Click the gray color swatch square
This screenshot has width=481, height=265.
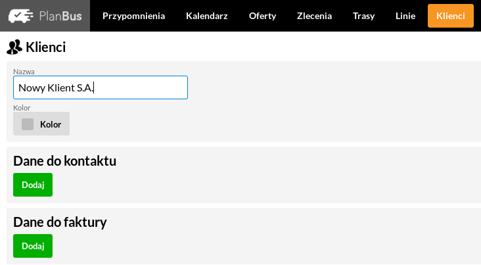28,124
